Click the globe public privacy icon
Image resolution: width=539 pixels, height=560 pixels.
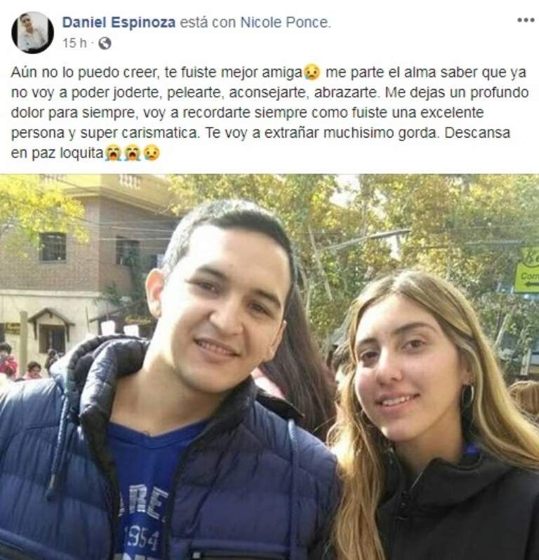click(105, 44)
